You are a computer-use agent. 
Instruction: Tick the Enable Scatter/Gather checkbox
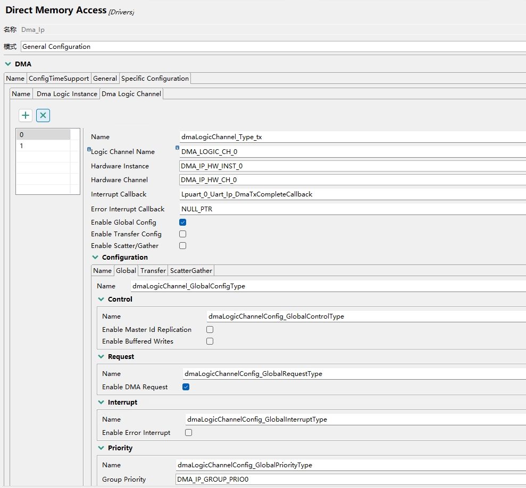[183, 246]
